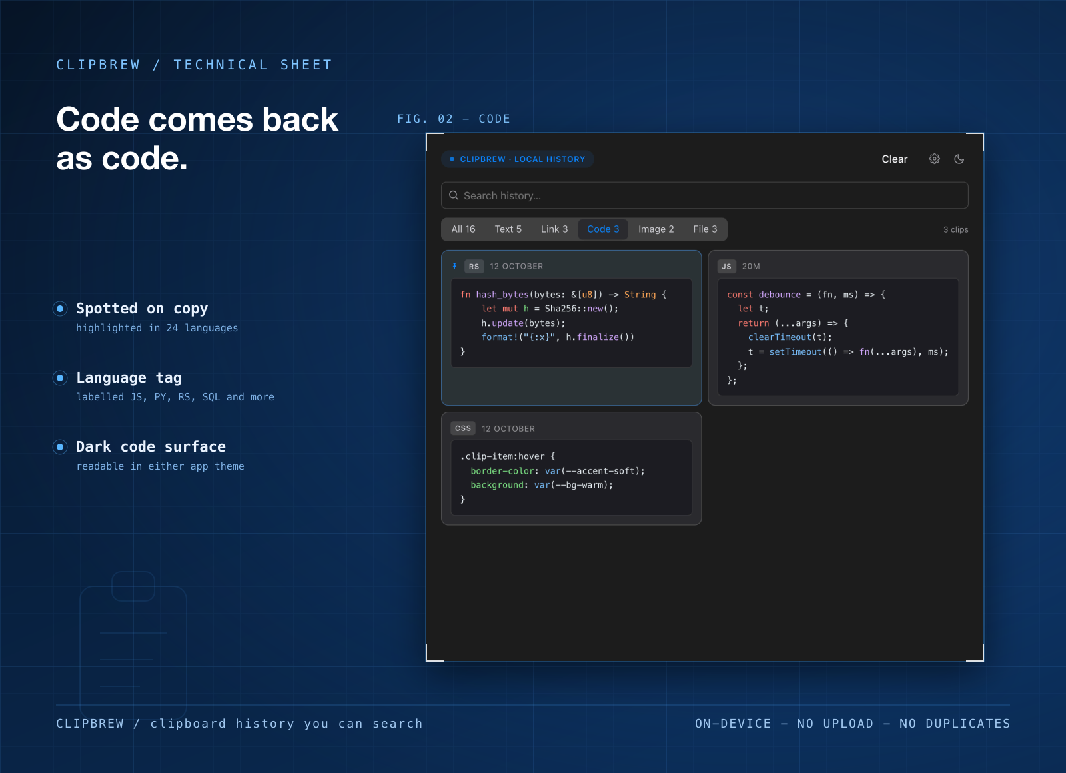1066x773 pixels.
Task: Click the clearTimeout(t); line in JS clip
Action: (790, 337)
